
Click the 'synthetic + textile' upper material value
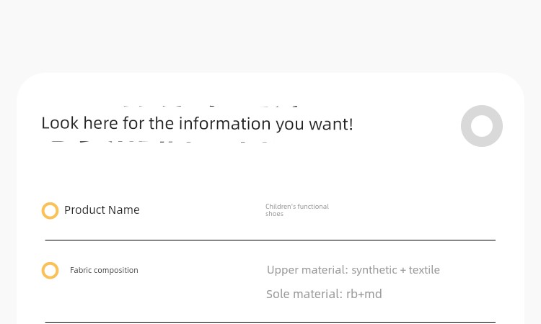[x=396, y=270]
